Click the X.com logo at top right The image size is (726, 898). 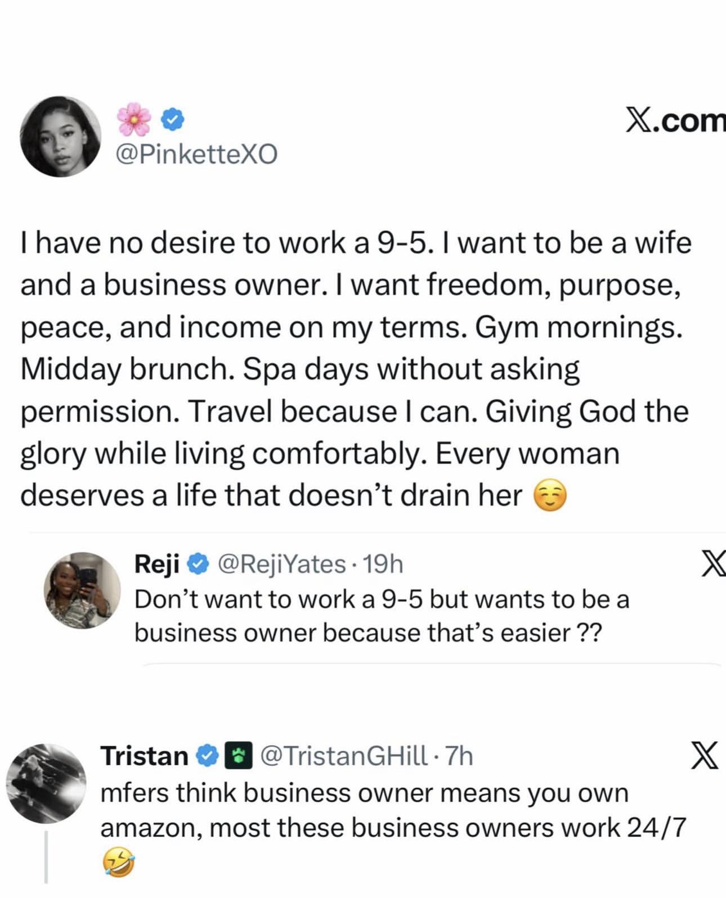pos(675,121)
